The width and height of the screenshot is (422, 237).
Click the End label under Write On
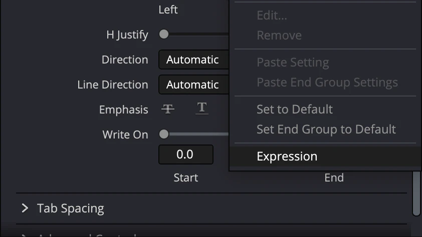[x=334, y=177]
